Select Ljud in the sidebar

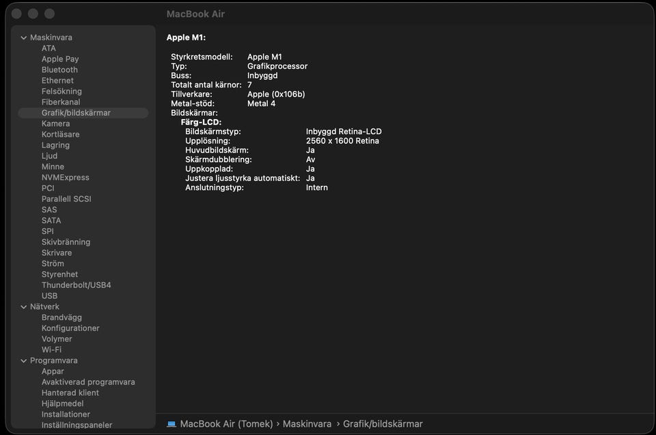49,156
